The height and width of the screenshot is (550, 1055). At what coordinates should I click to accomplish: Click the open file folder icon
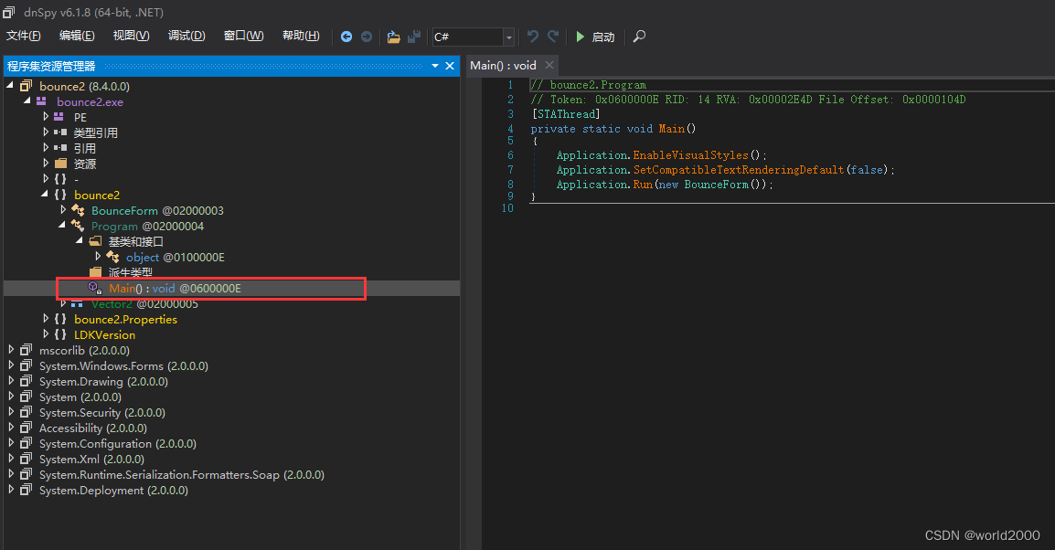pos(394,37)
